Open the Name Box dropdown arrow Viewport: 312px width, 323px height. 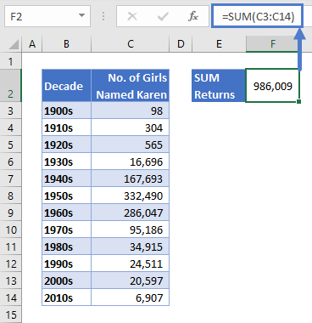pyautogui.click(x=81, y=15)
